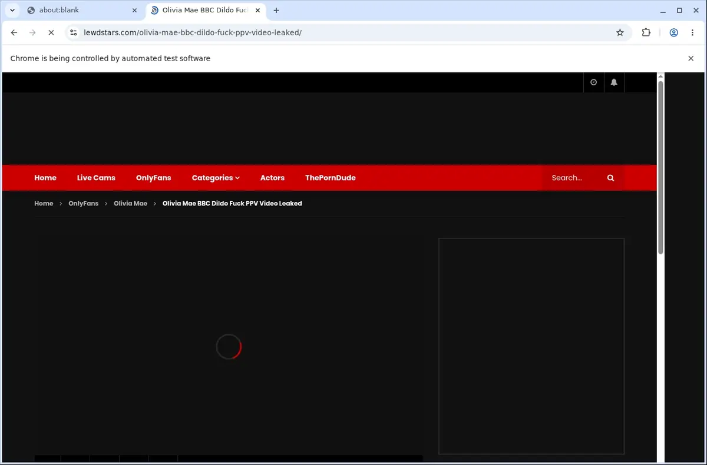Maximize the Chrome window
707x465 pixels.
[x=679, y=10]
